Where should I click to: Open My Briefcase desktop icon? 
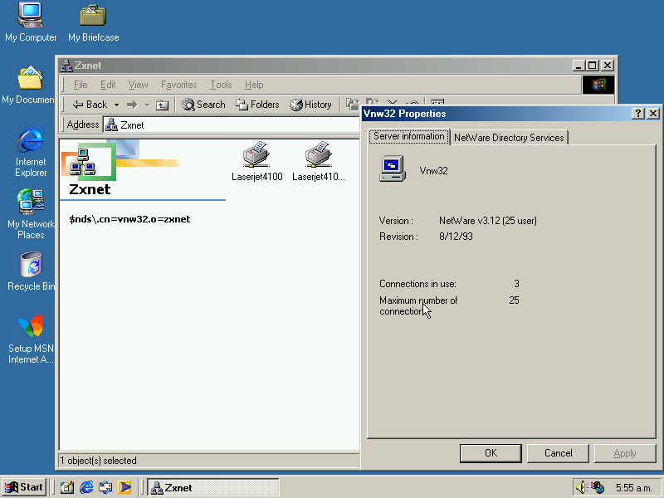coord(93,22)
